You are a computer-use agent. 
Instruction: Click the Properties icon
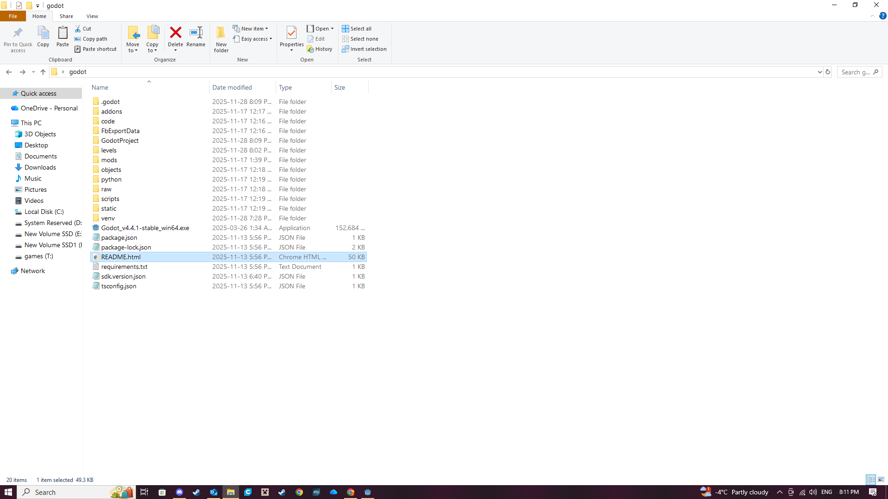click(x=291, y=33)
